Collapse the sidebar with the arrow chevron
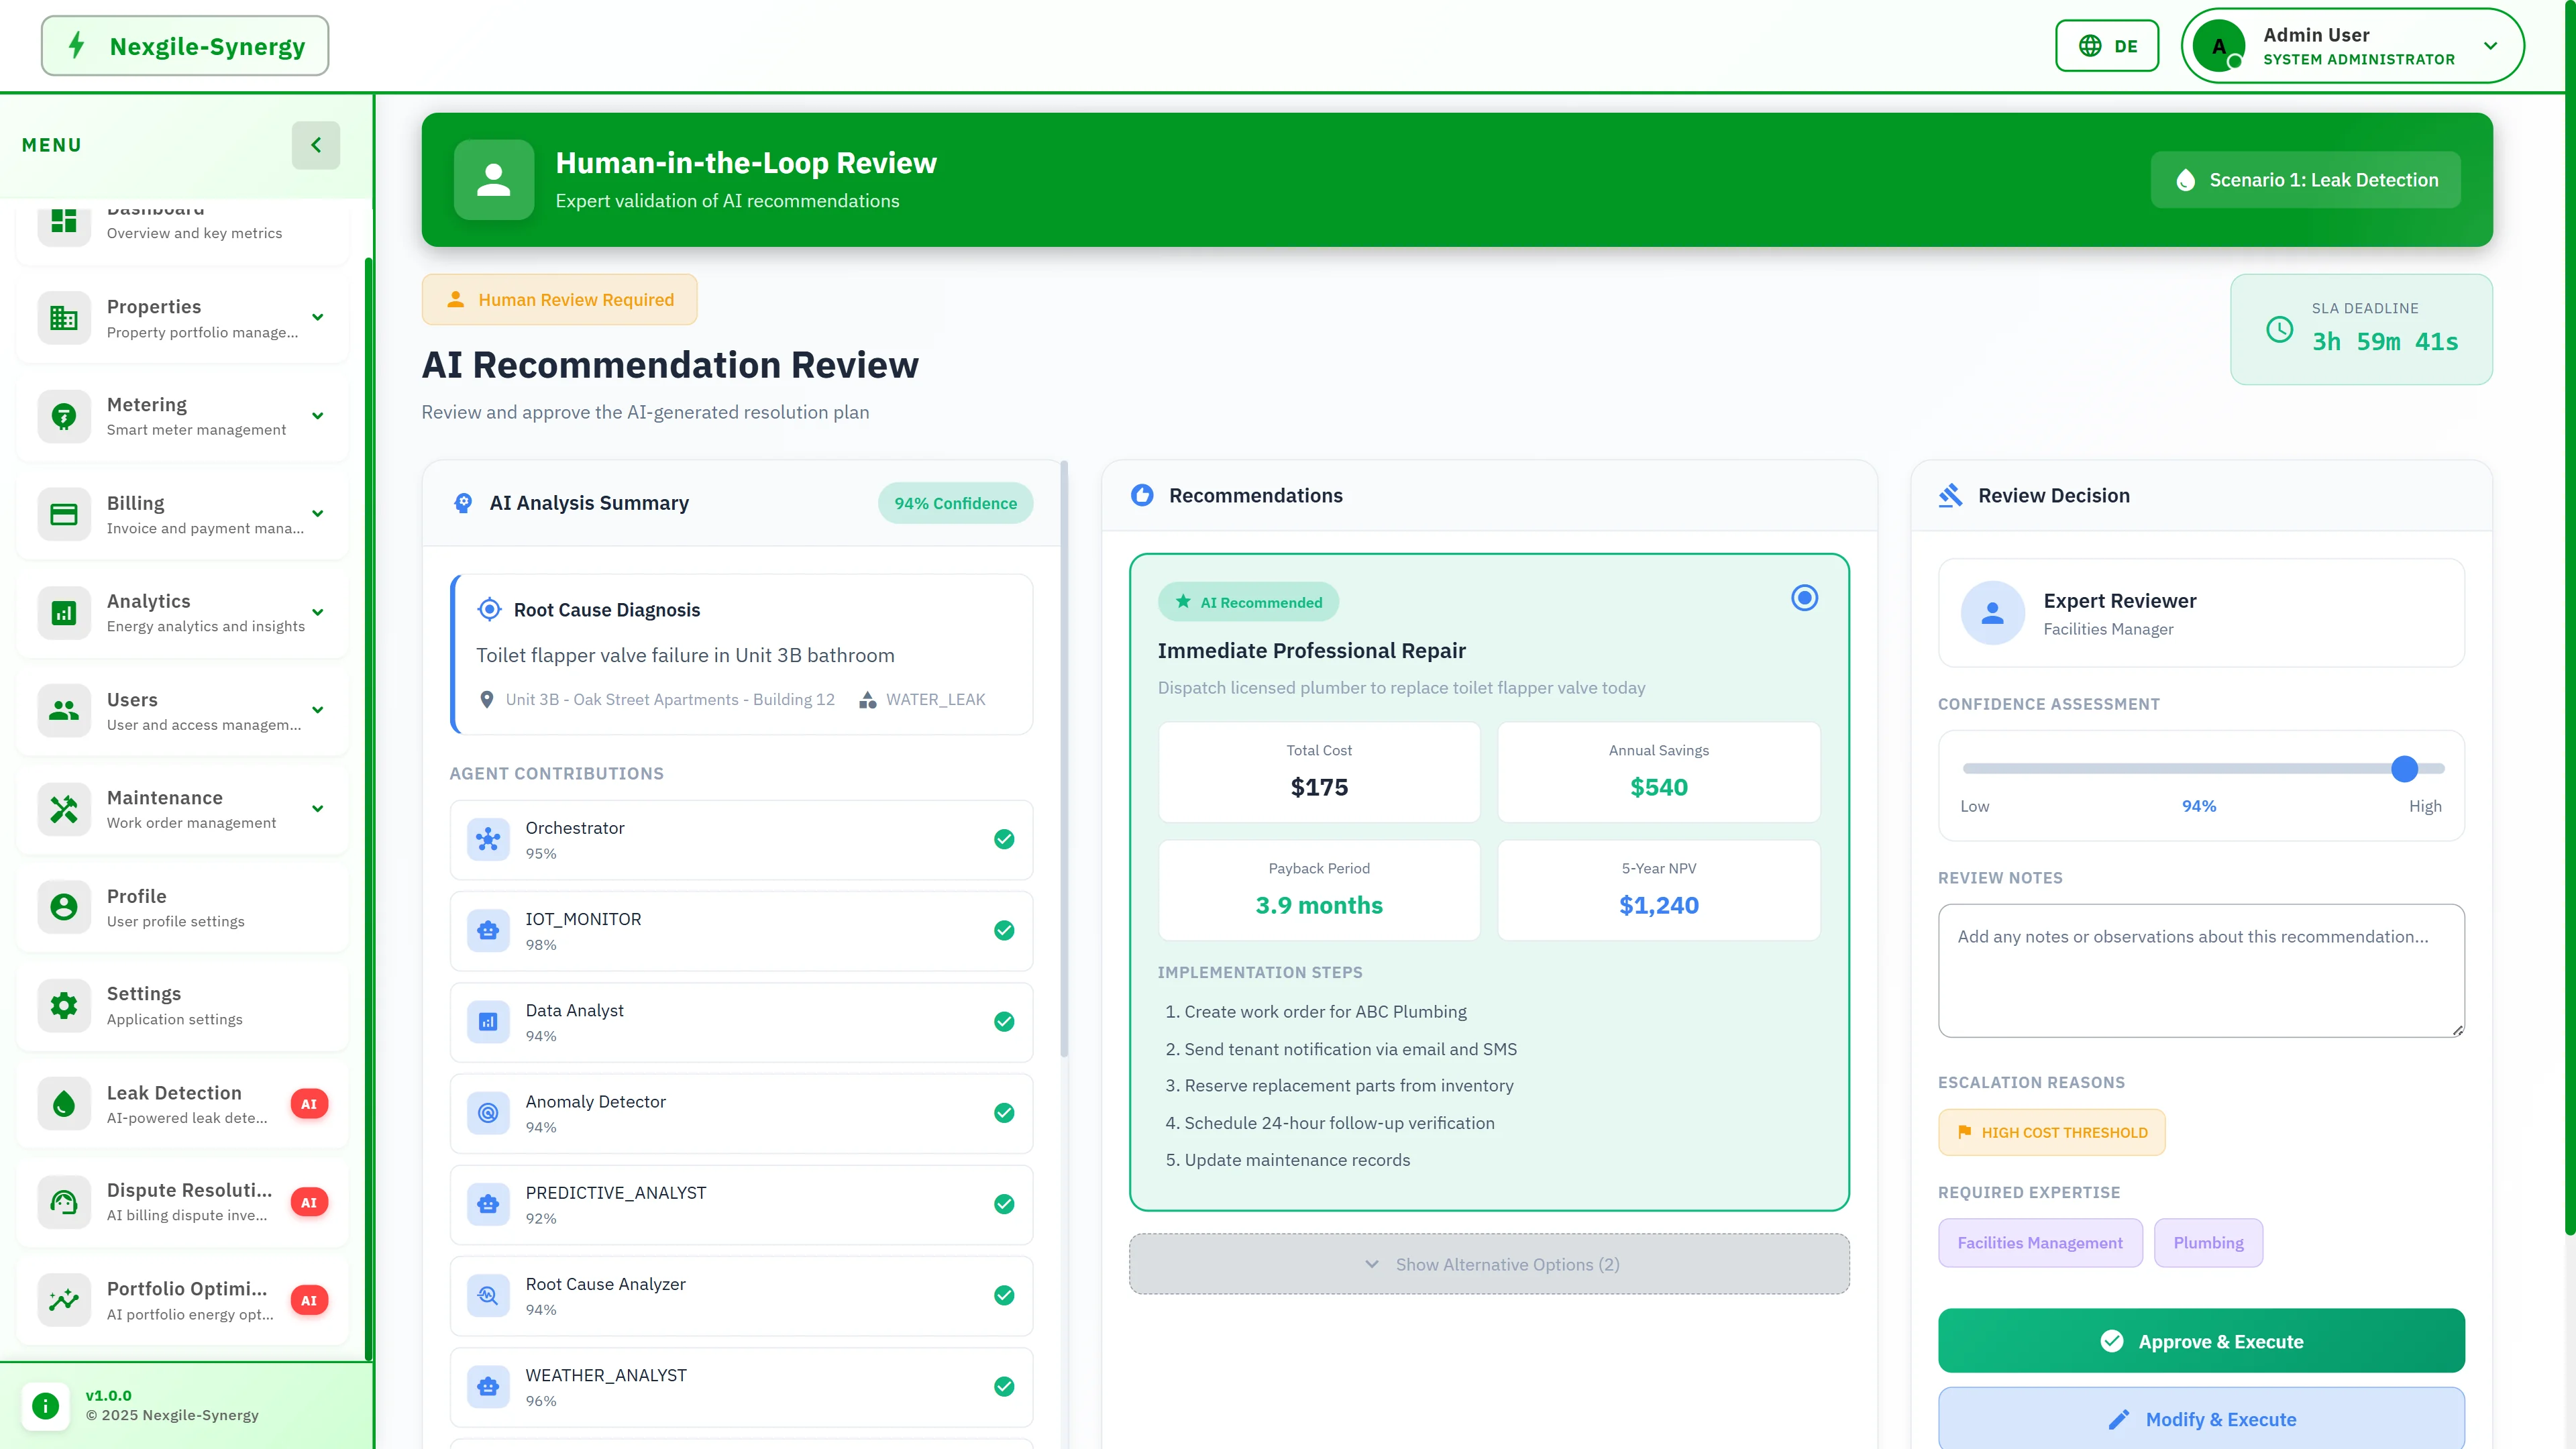Viewport: 2576px width, 1449px height. [x=316, y=145]
